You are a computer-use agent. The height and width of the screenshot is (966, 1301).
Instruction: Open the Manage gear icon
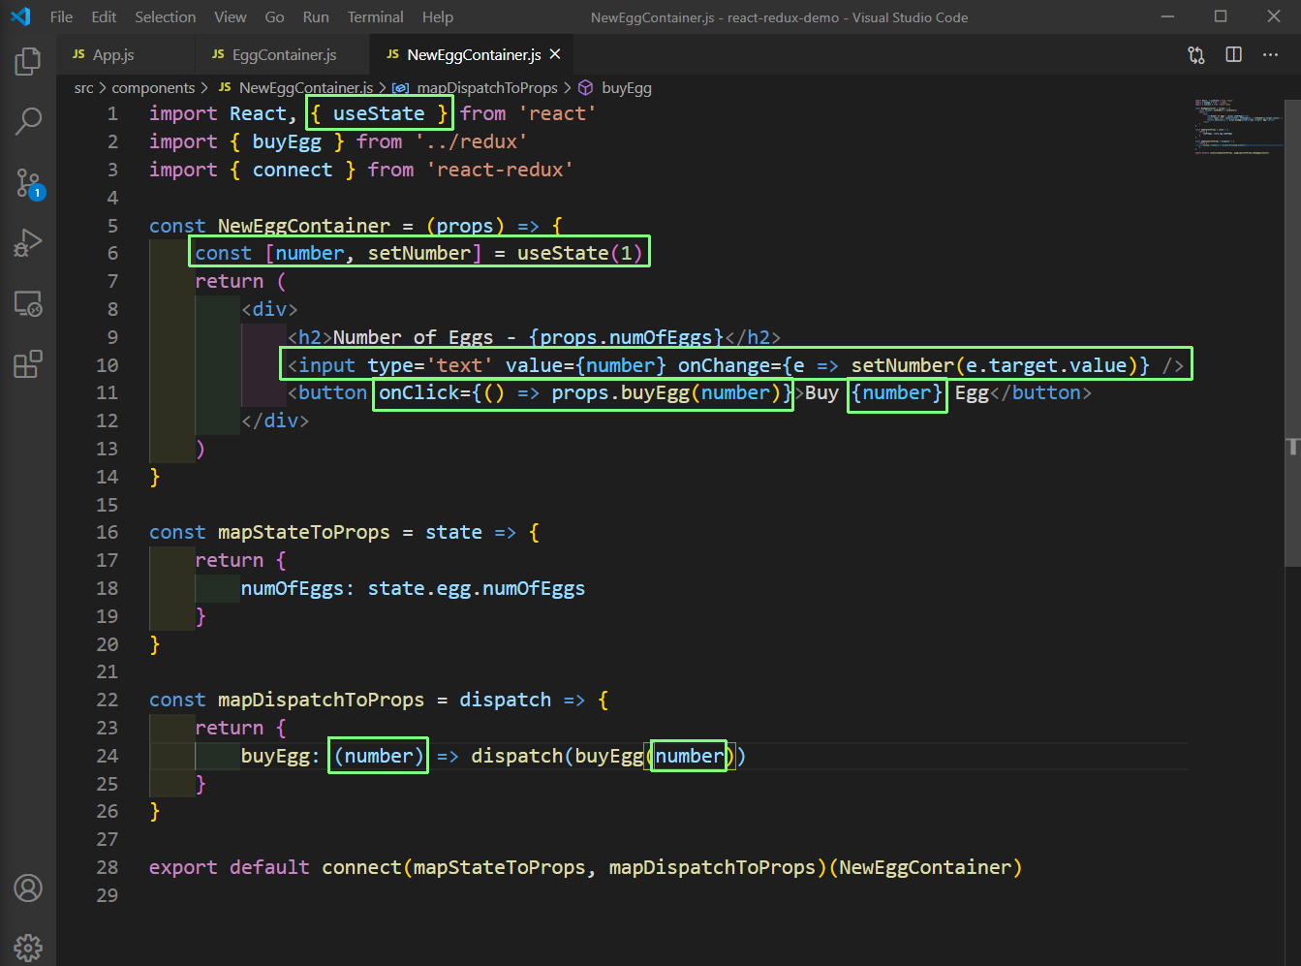(x=28, y=947)
